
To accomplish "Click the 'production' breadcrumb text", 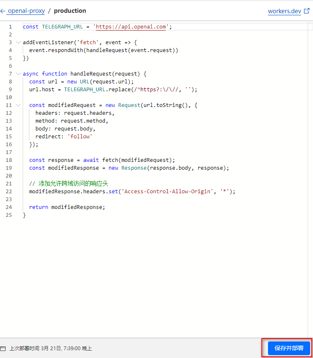I will pos(70,11).
